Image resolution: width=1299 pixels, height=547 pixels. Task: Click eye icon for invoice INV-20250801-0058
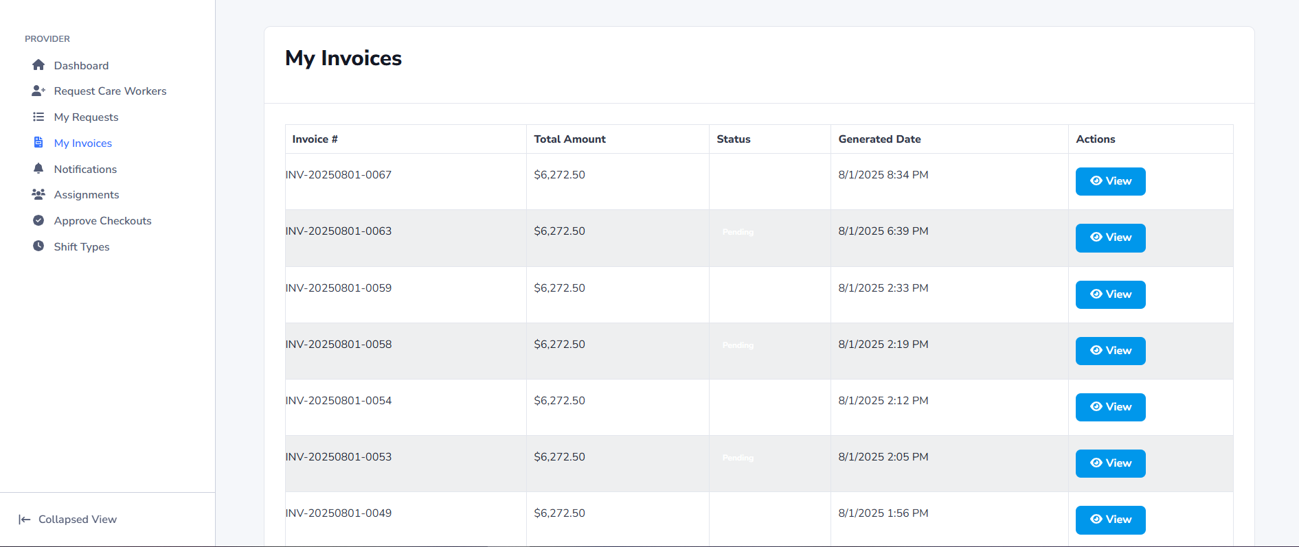point(1096,351)
